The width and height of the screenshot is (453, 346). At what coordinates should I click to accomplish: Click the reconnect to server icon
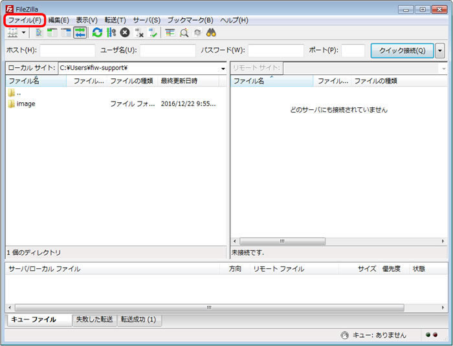[x=153, y=33]
